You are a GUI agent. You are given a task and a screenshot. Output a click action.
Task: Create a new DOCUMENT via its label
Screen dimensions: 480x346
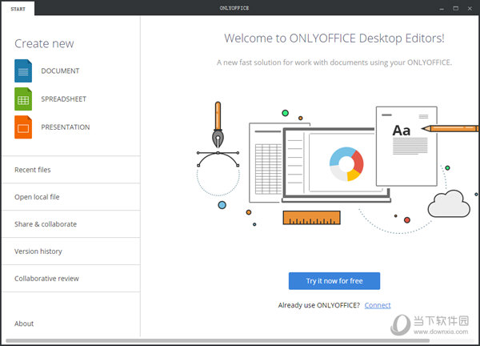pos(60,70)
